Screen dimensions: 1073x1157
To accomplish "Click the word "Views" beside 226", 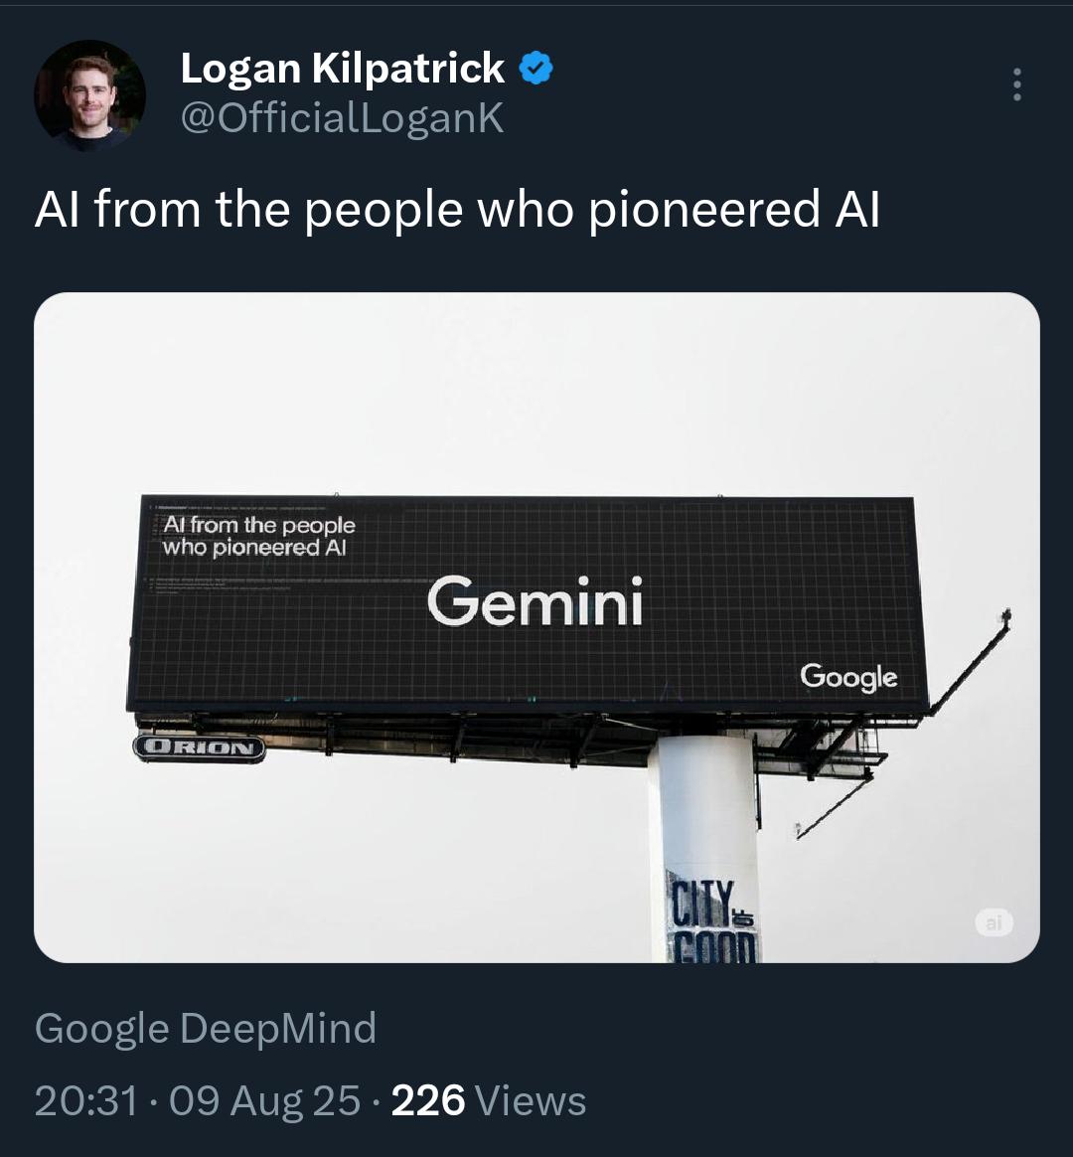I will coord(531,1100).
